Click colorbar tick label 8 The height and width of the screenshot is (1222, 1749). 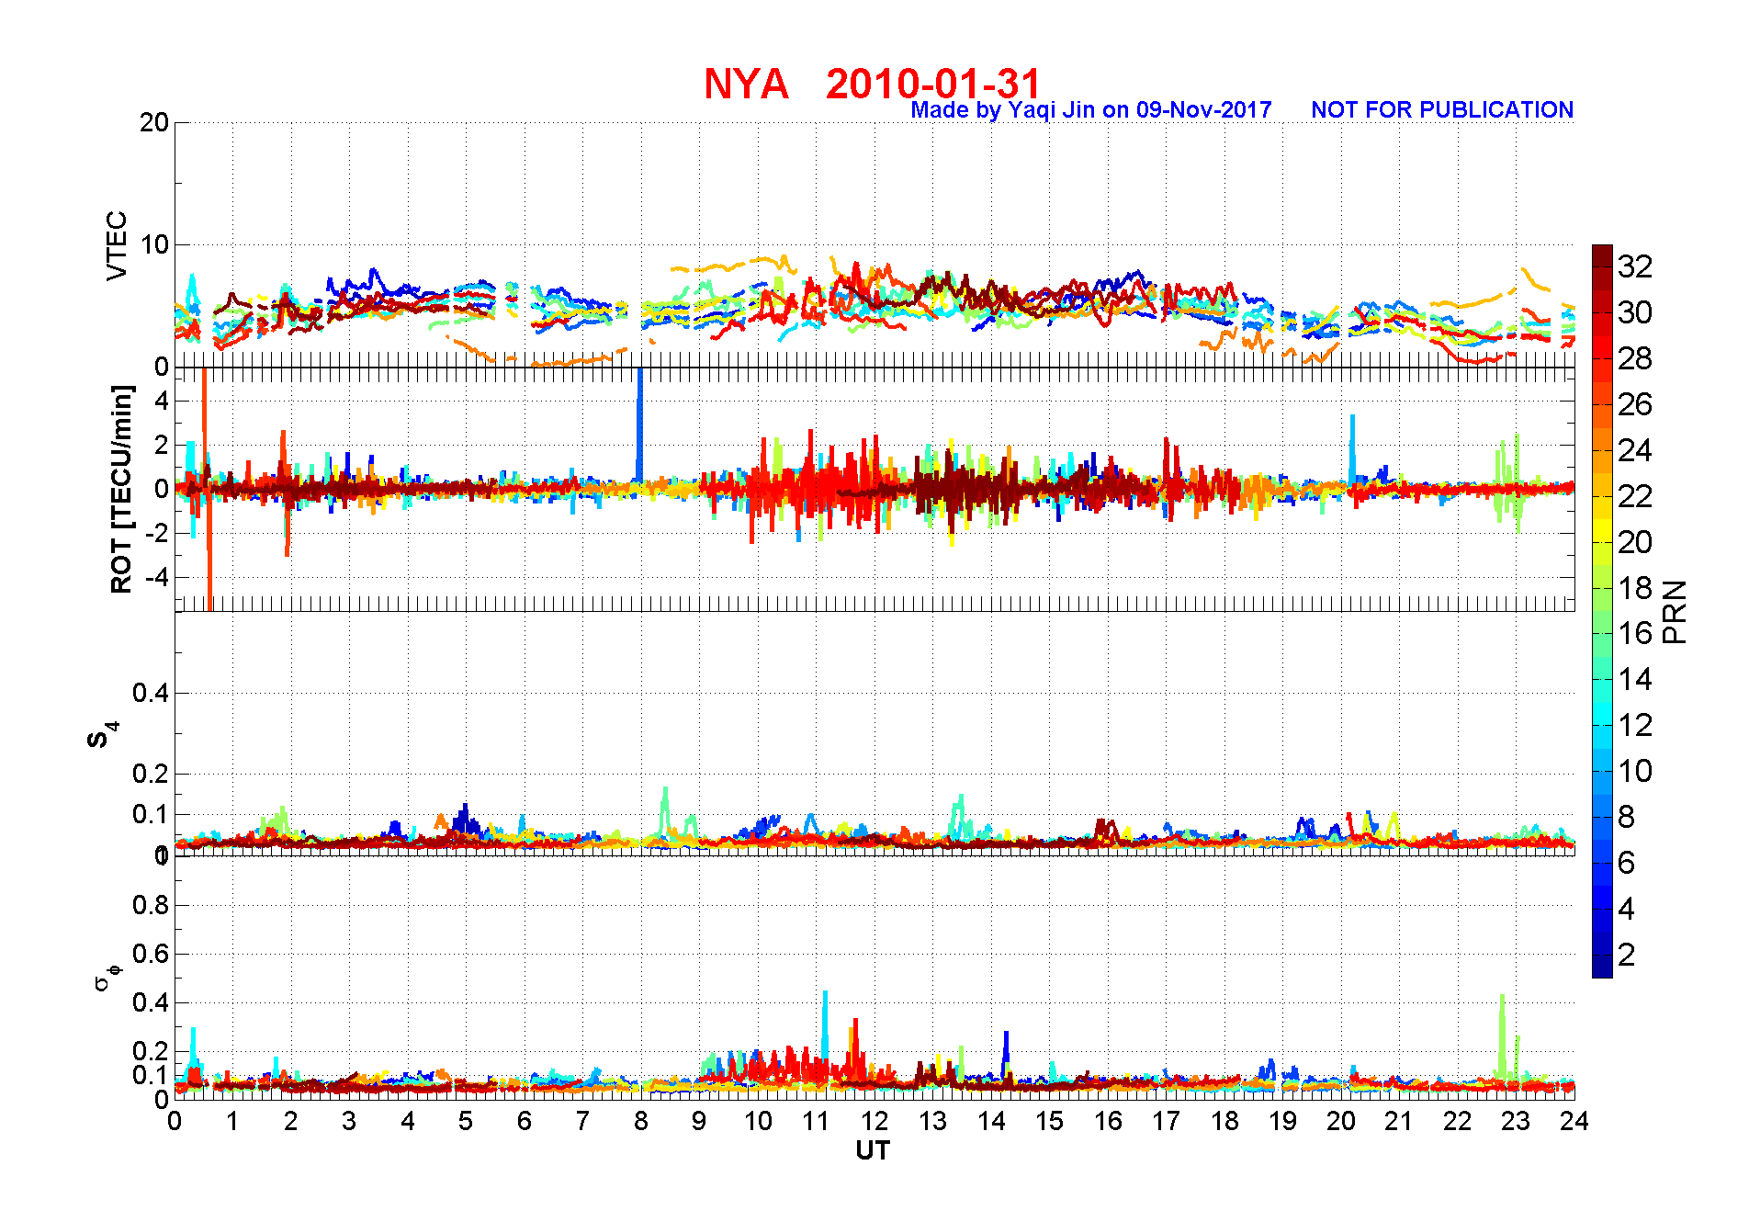click(1627, 817)
